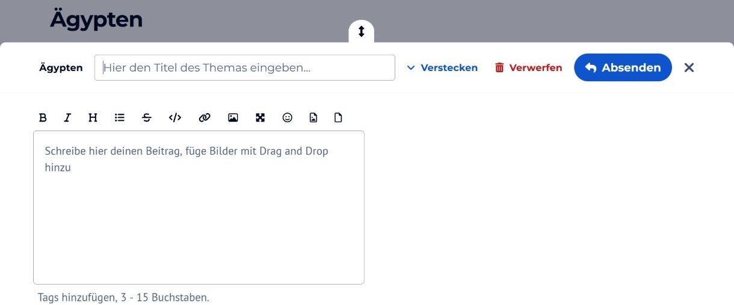Apply strikethrough formatting
The width and height of the screenshot is (734, 305).
(147, 118)
